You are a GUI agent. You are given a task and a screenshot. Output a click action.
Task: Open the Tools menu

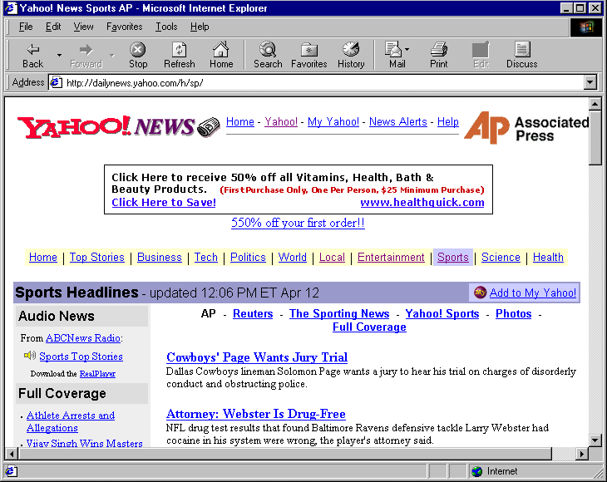pyautogui.click(x=166, y=27)
